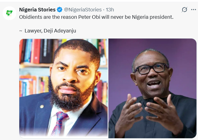Click the Grok explain-post icon

coord(185,10)
